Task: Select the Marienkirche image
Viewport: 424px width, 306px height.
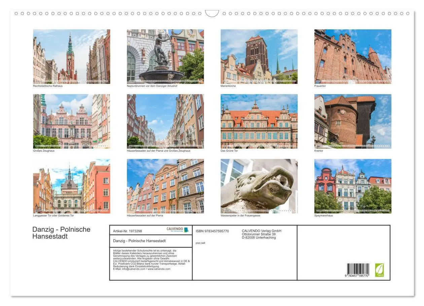Action: 258,56
